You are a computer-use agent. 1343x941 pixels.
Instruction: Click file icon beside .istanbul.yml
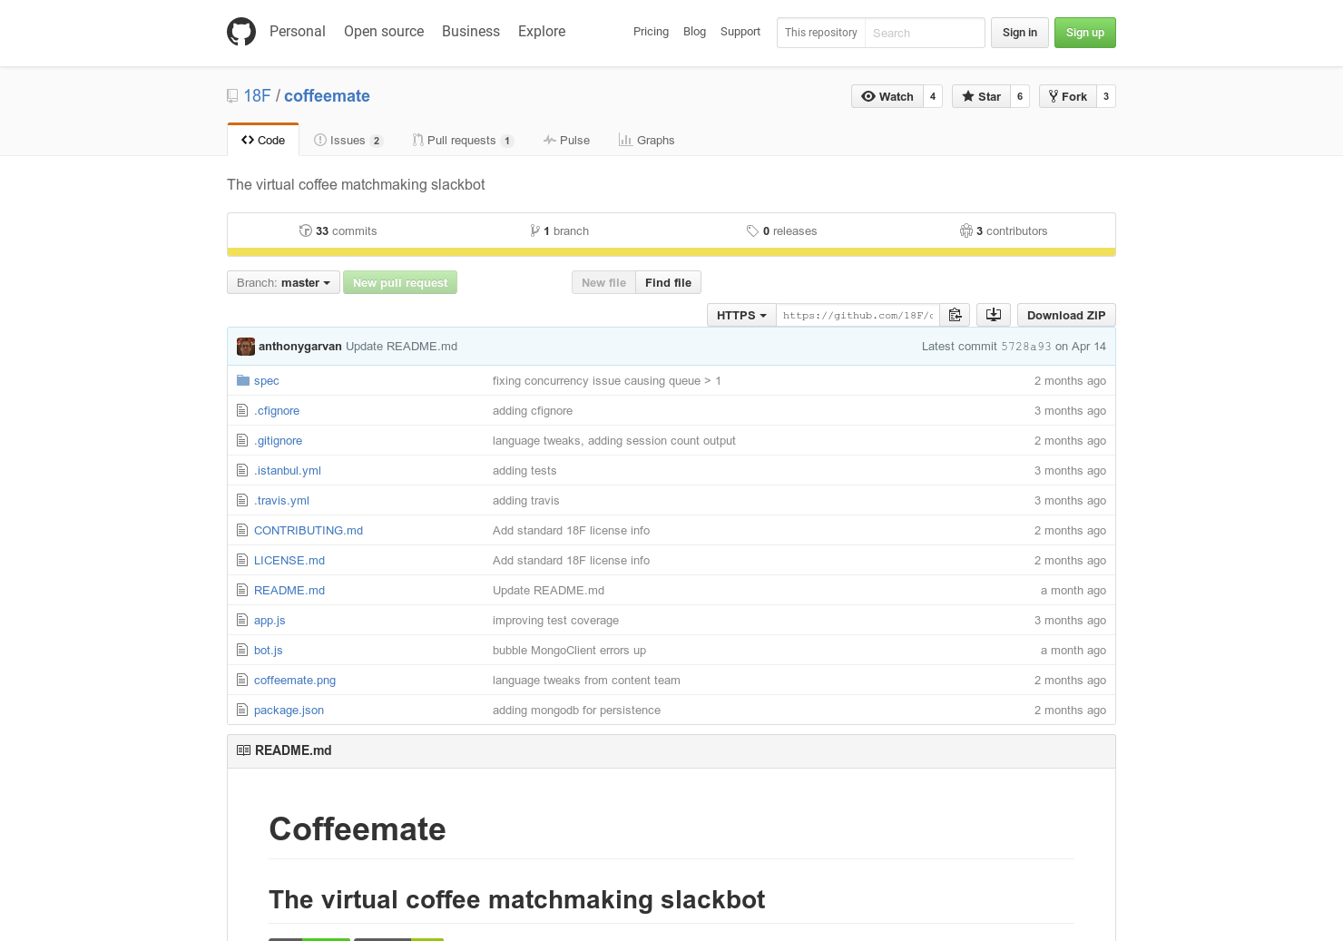(242, 470)
